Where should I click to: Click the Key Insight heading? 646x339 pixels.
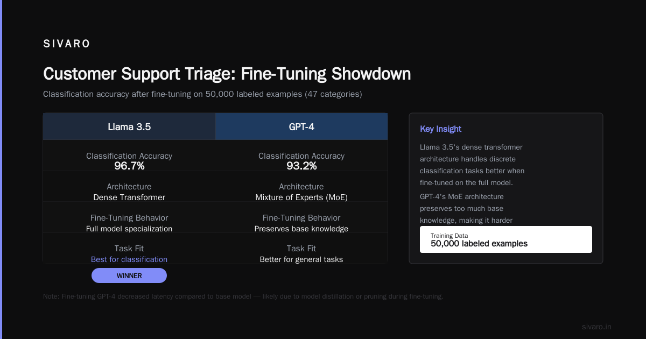pyautogui.click(x=440, y=129)
